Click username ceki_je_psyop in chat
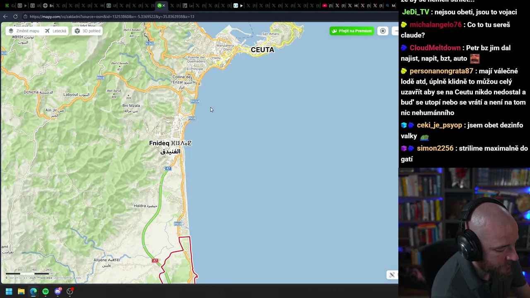Viewport: 530px width, 298px height. [x=439, y=125]
